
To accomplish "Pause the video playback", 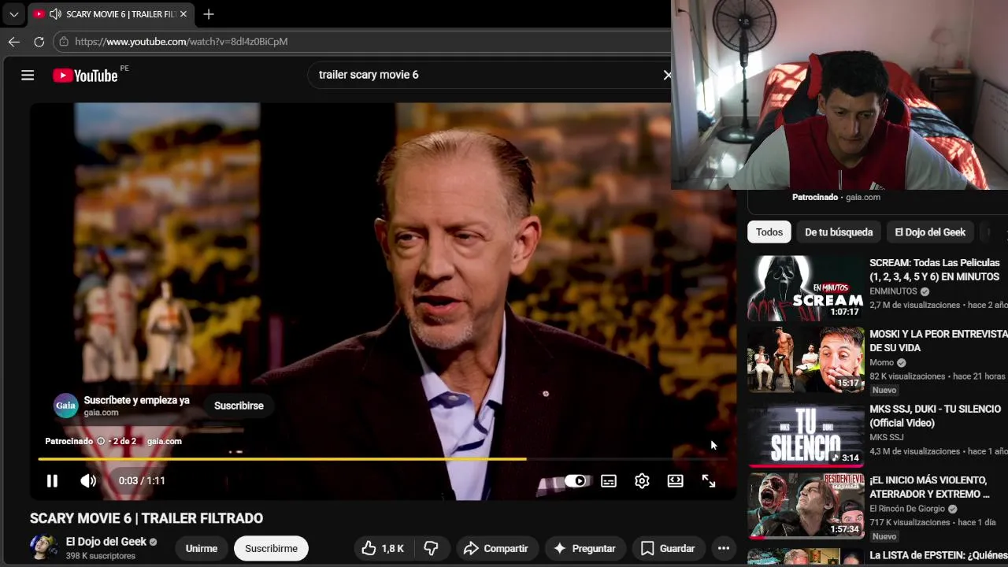I will click(x=52, y=480).
